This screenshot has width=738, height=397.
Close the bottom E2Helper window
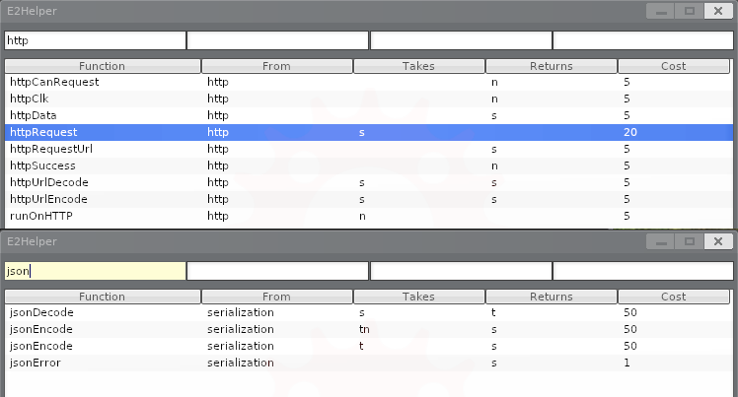pos(718,241)
